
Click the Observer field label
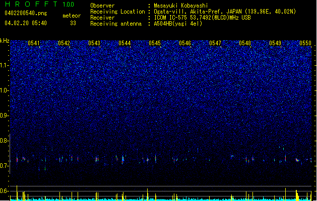[x=102, y=6]
